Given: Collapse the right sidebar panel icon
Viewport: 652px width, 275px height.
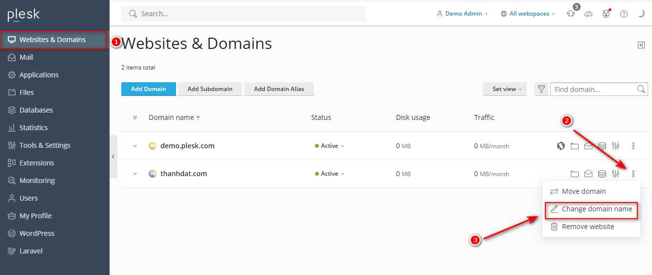Looking at the screenshot, I should coord(641,45).
